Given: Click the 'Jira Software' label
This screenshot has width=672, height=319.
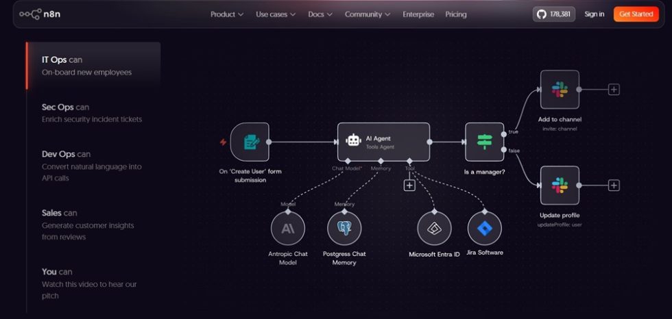Looking at the screenshot, I should click(485, 253).
